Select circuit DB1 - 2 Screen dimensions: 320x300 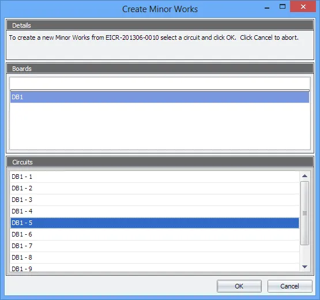click(x=155, y=188)
